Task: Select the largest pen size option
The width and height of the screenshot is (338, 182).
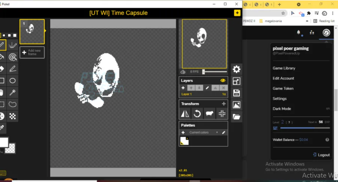Action: point(15,35)
